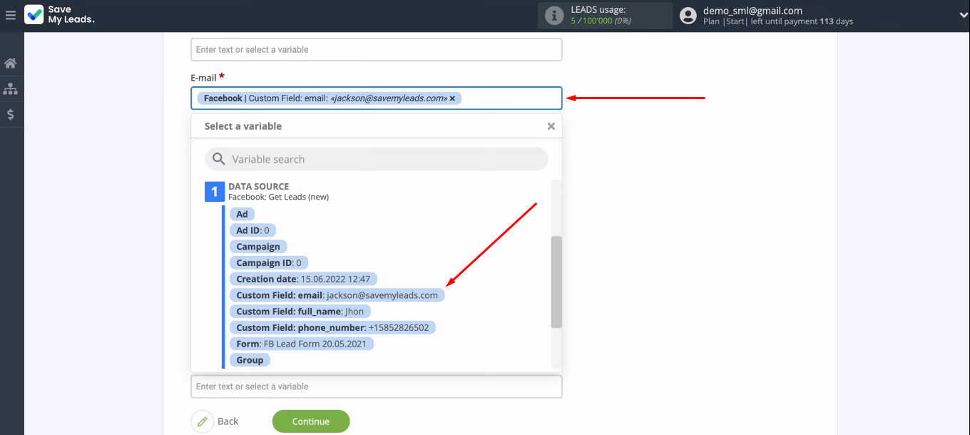Viewport: 970px width, 435px height.
Task: Click the demo_sml@gmail.com account text
Action: pyautogui.click(x=752, y=11)
